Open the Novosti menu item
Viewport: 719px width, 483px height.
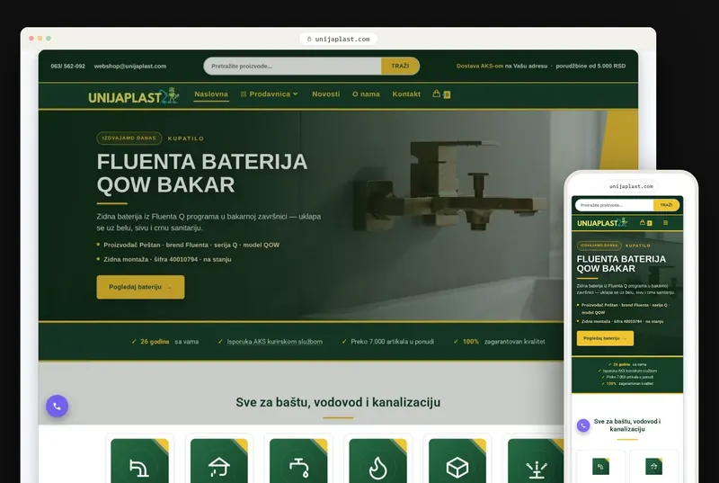point(326,94)
